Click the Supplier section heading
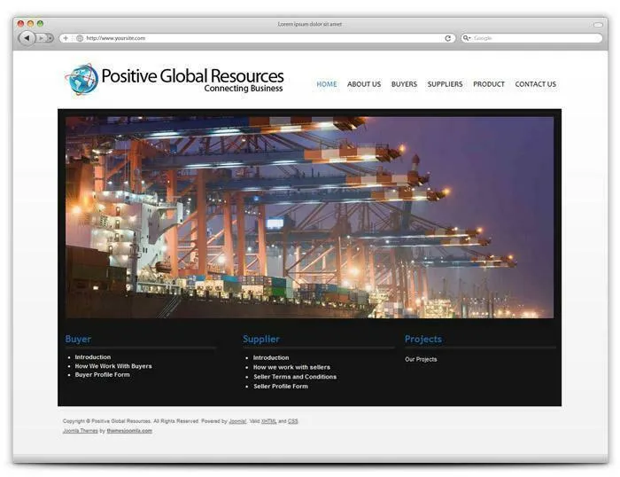 point(261,339)
